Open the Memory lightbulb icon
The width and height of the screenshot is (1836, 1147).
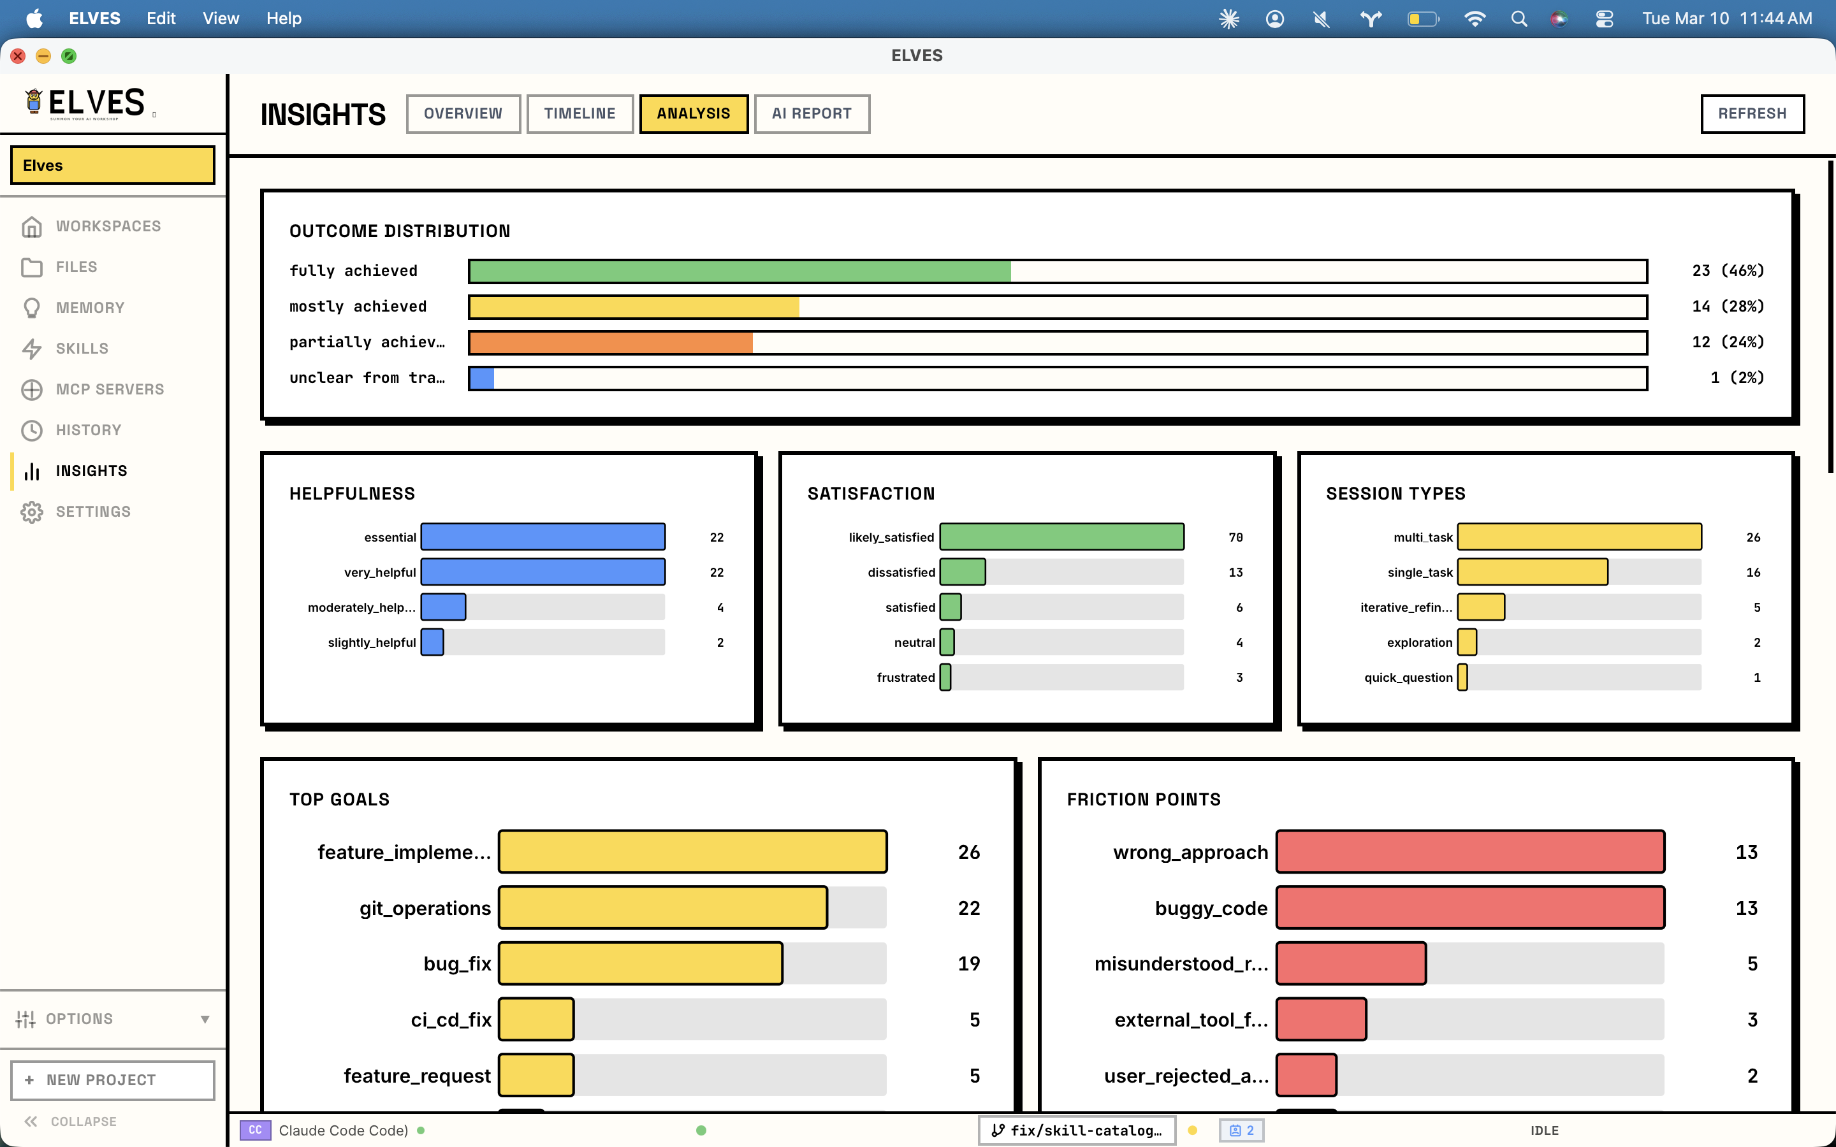[31, 308]
